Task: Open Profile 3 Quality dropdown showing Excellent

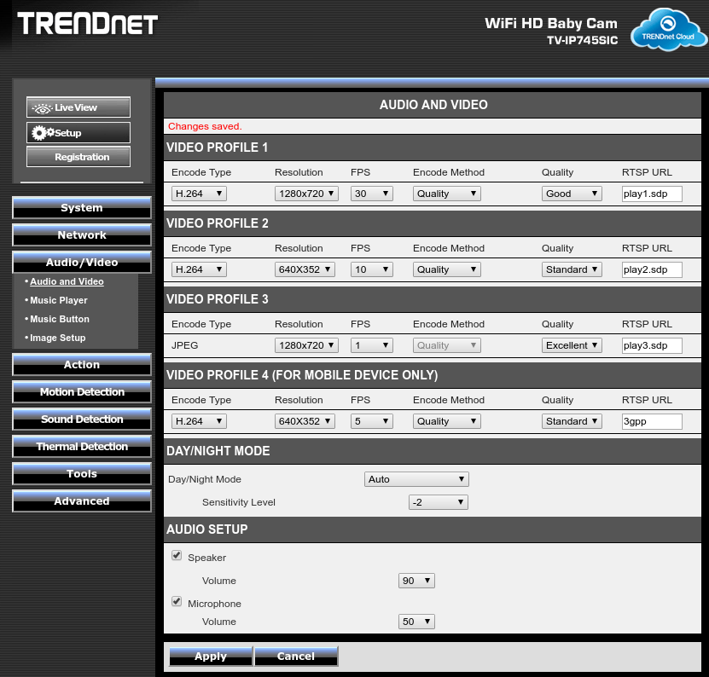Action: pos(572,345)
